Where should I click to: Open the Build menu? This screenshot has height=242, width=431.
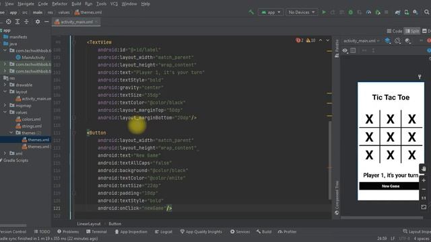point(76,4)
